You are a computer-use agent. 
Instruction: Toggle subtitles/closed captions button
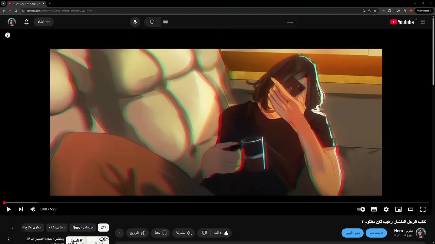[x=374, y=209]
